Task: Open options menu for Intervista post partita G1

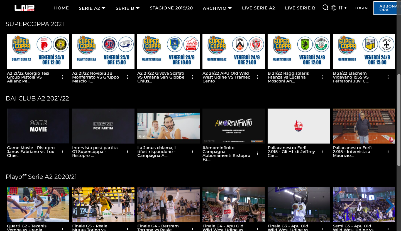Action: [x=127, y=152]
